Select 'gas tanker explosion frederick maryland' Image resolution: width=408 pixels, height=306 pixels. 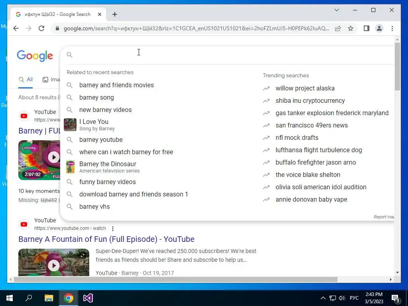[x=332, y=113]
